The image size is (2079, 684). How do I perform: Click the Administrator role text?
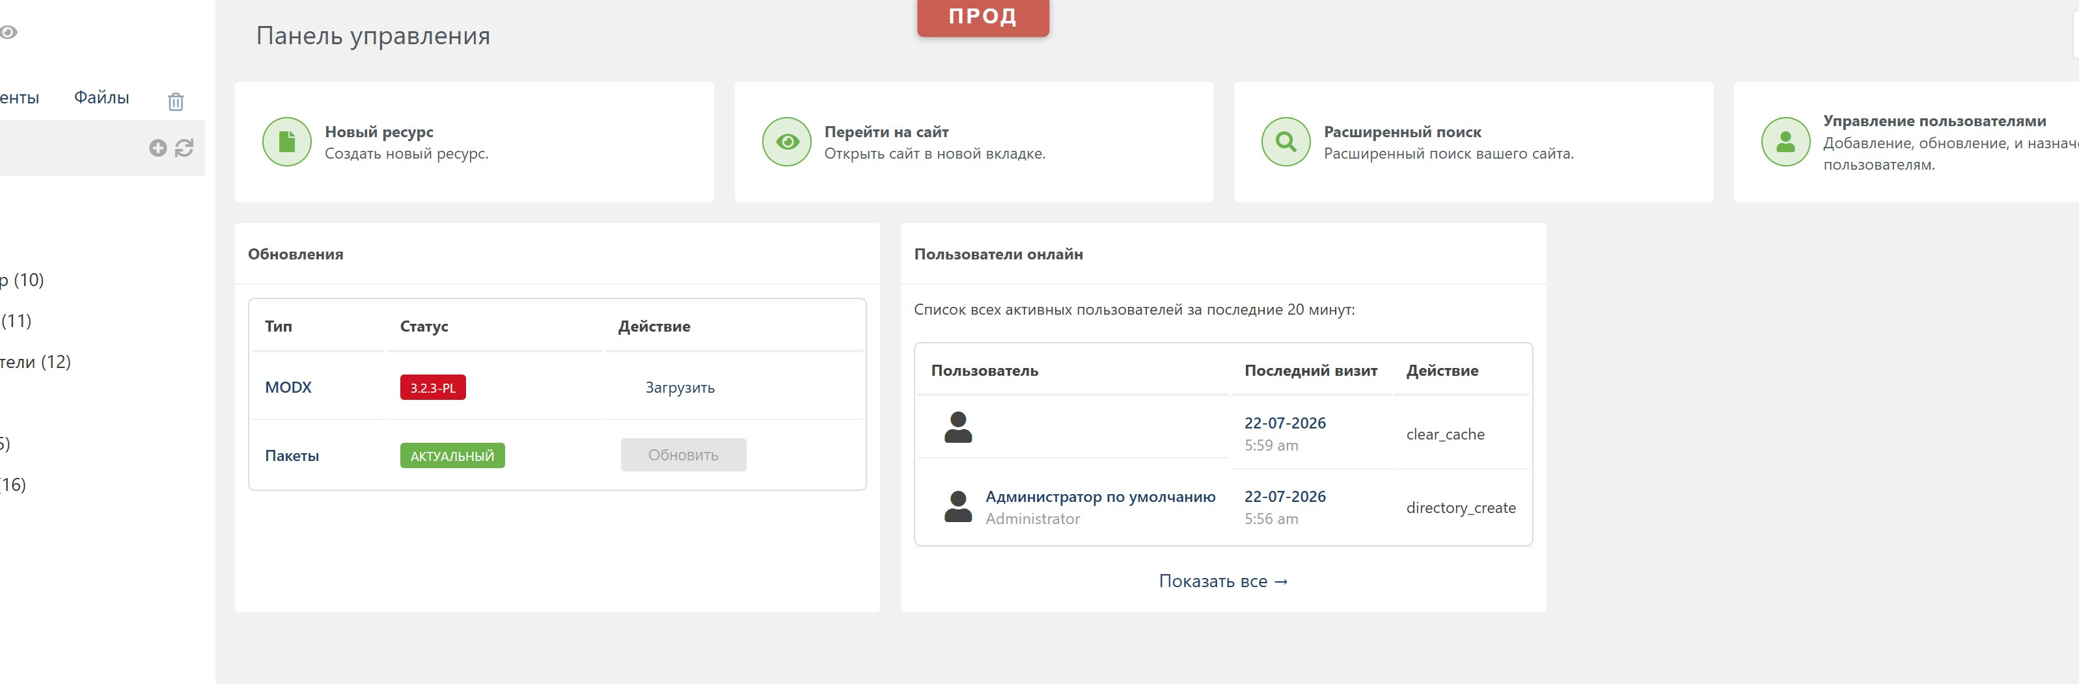(x=1033, y=519)
